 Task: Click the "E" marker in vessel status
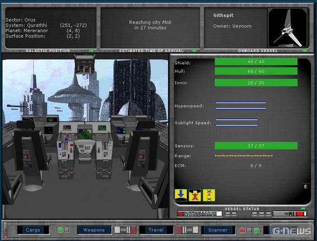[306, 187]
